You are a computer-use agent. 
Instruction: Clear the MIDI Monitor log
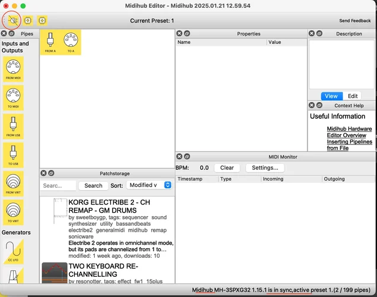pos(227,168)
